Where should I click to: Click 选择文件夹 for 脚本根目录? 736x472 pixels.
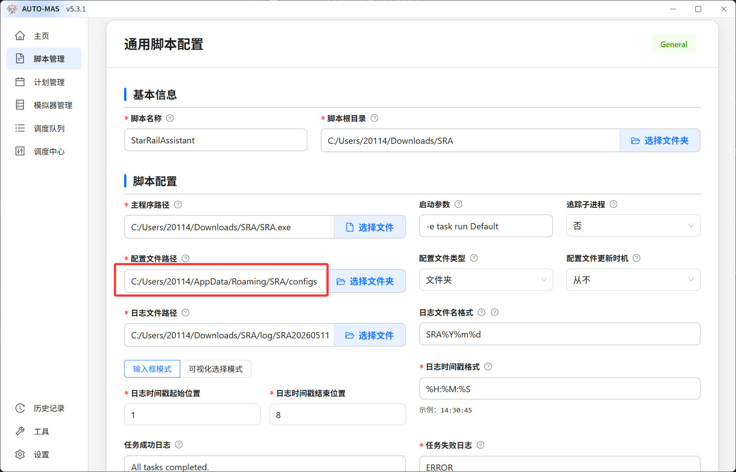tap(660, 140)
